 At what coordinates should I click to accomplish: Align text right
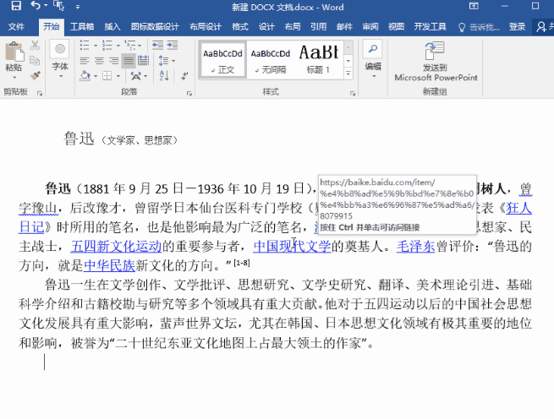pyautogui.click(x=114, y=61)
